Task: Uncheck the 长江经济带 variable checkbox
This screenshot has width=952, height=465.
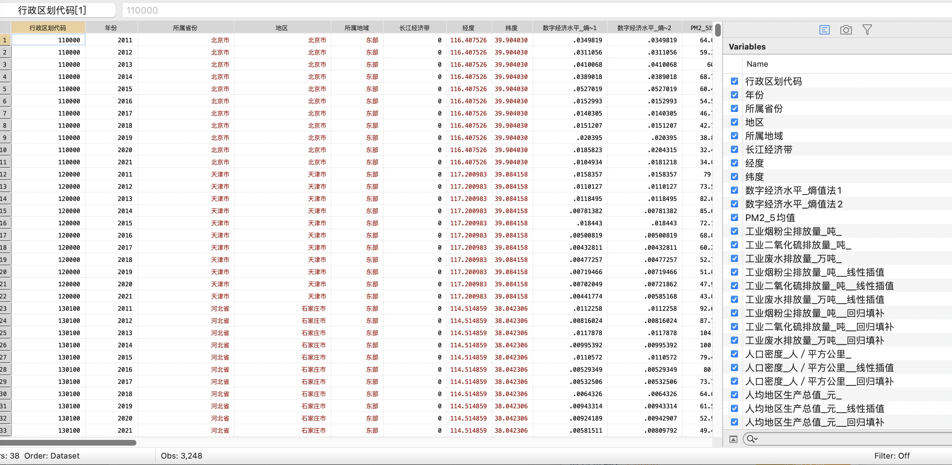Action: point(734,150)
